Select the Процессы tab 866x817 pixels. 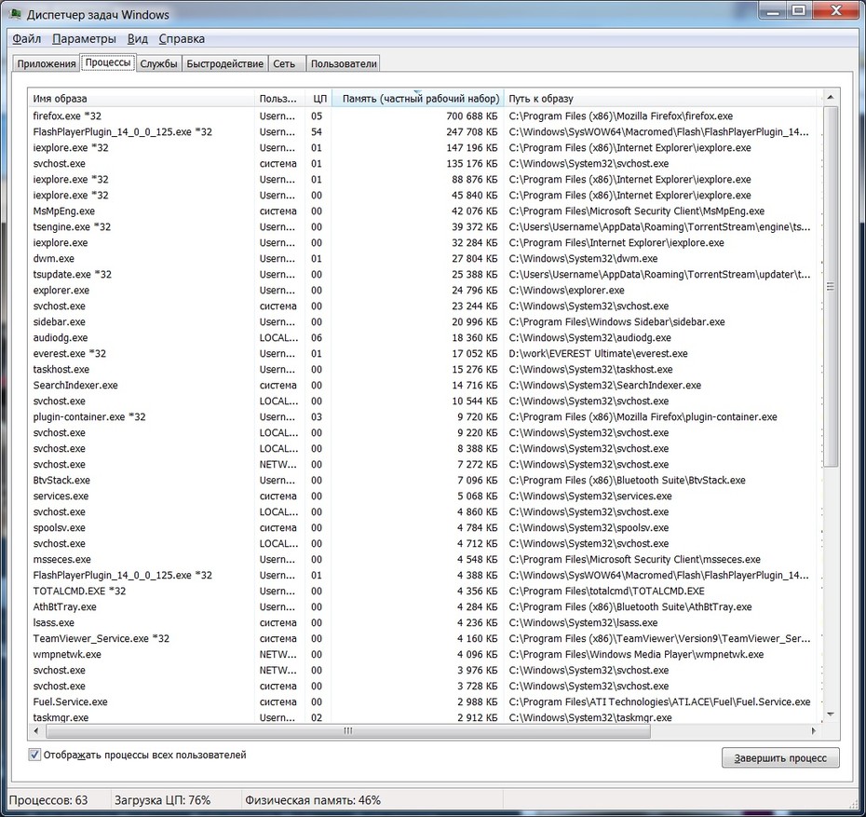pos(108,62)
